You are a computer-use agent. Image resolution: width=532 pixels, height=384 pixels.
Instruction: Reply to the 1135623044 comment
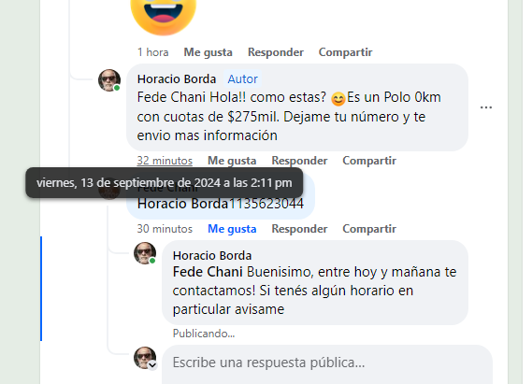coord(299,229)
